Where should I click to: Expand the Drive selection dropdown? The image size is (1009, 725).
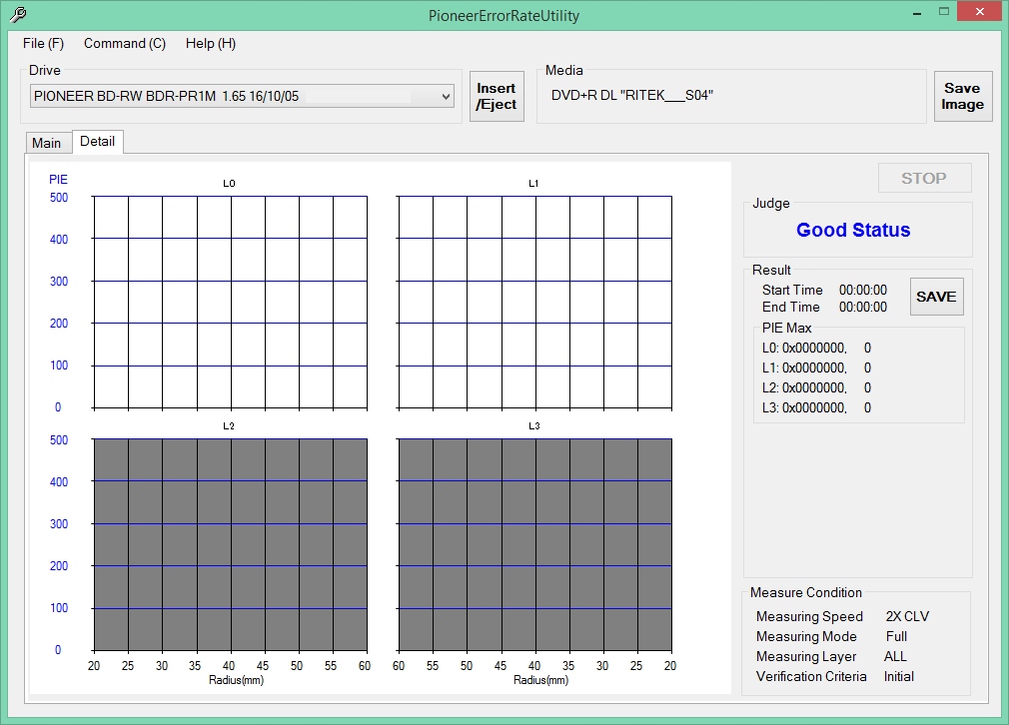point(446,96)
